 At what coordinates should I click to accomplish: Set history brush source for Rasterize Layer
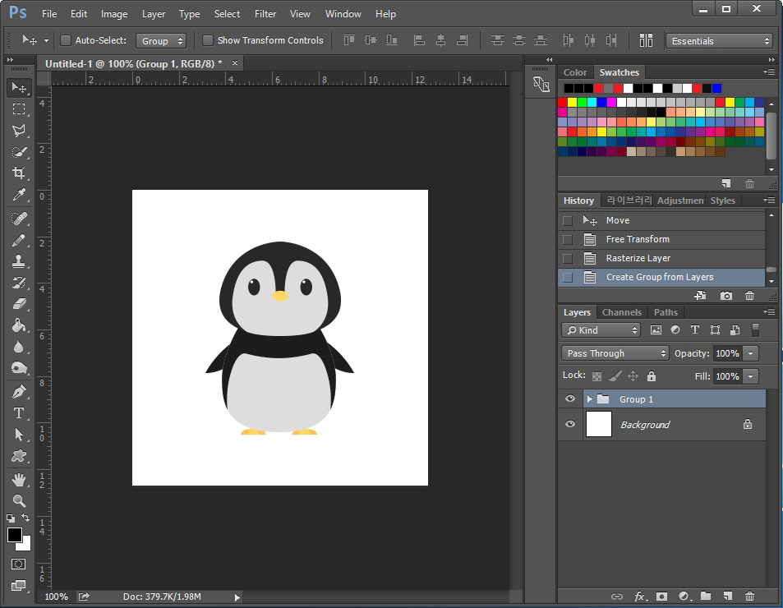[567, 259]
